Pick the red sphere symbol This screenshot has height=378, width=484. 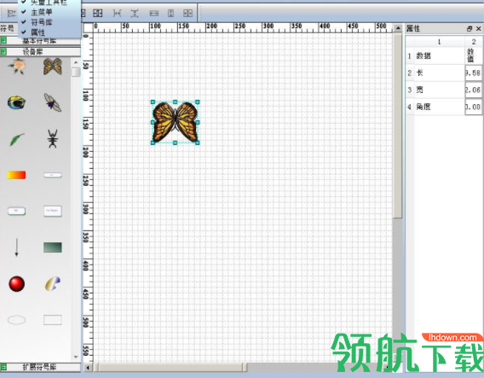17,284
